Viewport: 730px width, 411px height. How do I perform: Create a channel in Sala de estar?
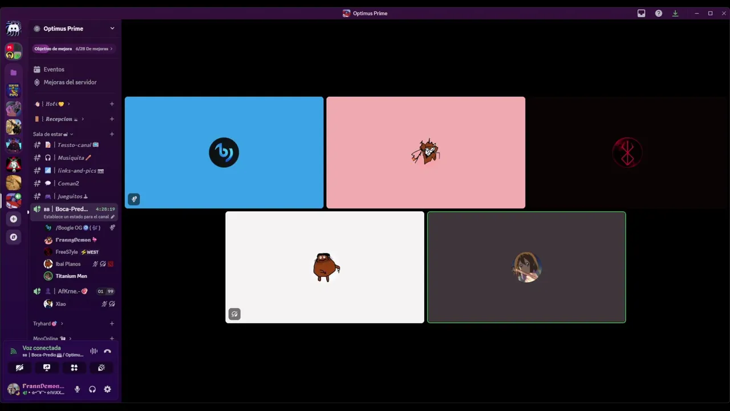(112, 134)
